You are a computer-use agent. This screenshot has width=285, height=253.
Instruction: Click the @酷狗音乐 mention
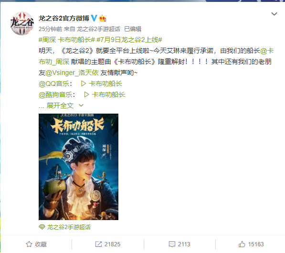(57, 95)
